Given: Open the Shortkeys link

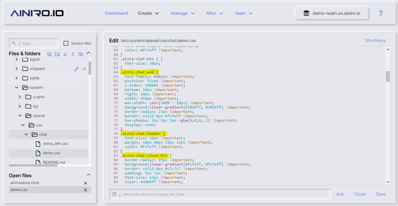Looking at the screenshot, I should pos(375,40).
